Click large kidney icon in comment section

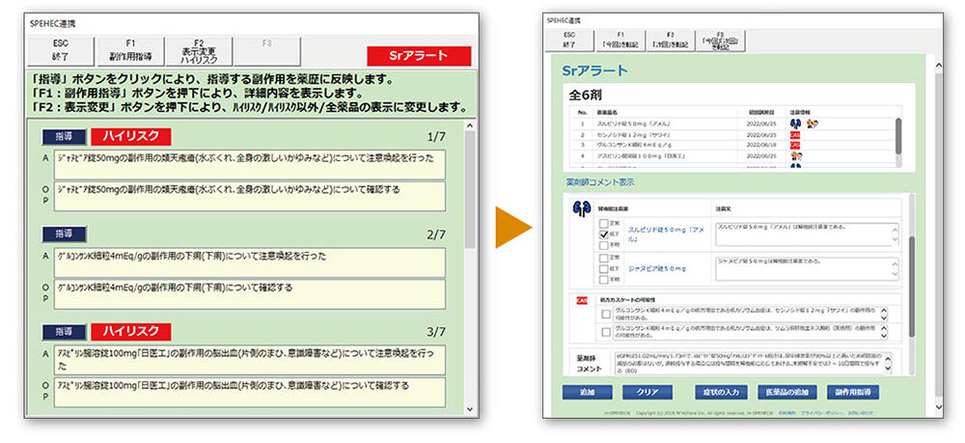coord(581,208)
